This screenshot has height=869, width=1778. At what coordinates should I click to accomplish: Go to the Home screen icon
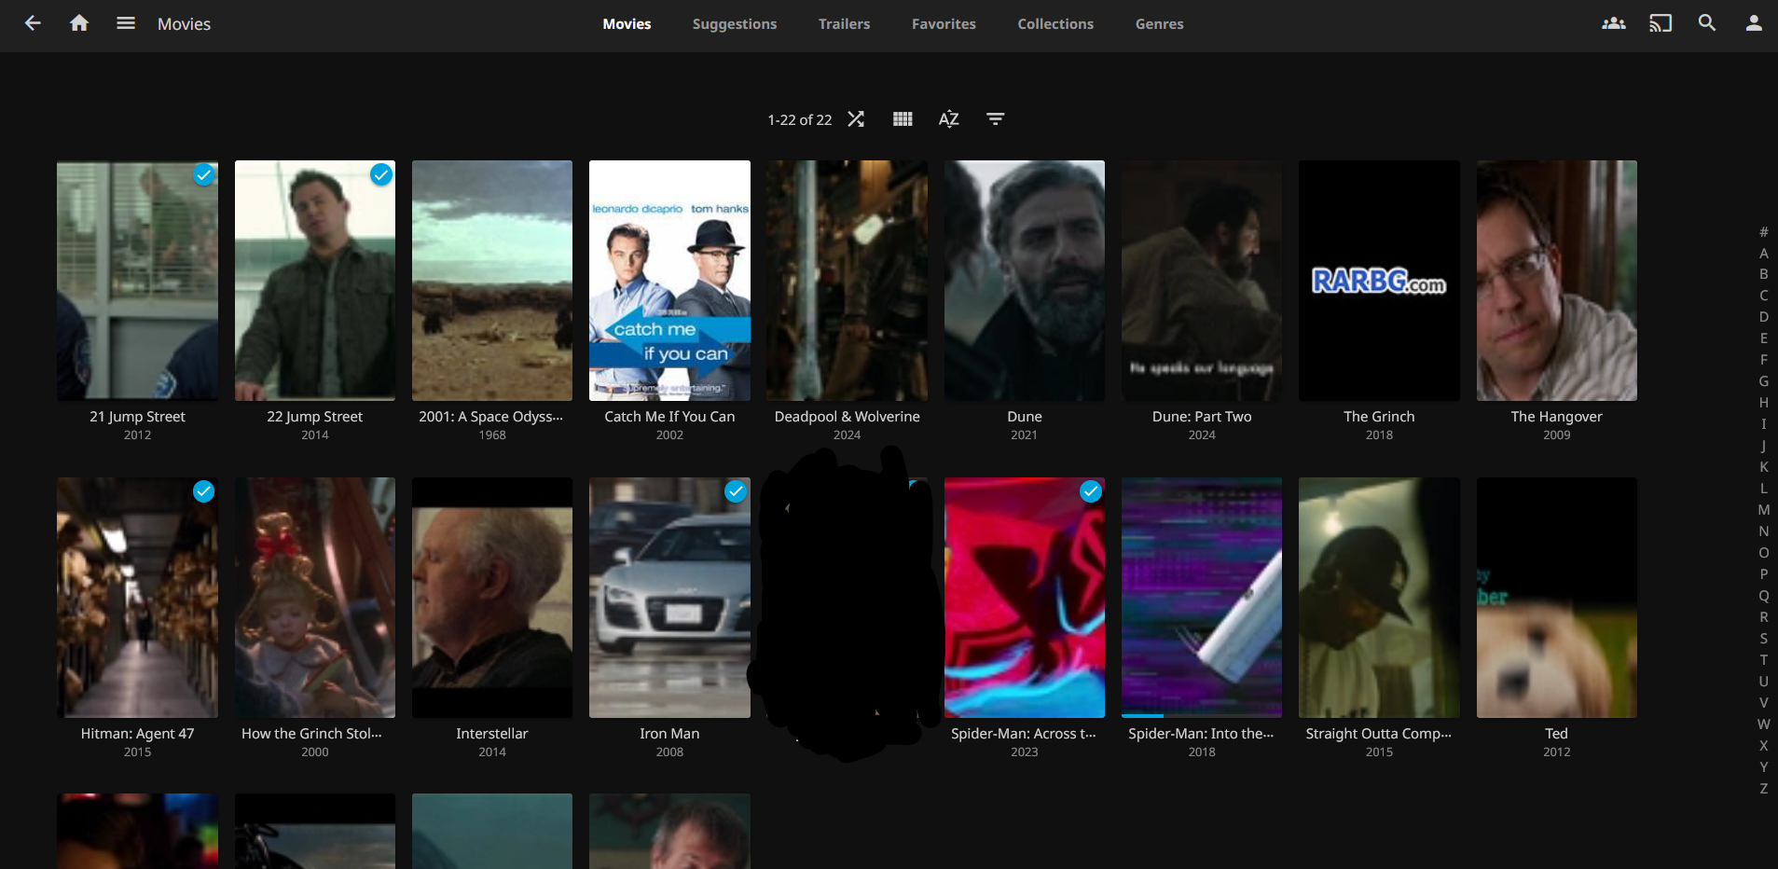click(x=79, y=23)
